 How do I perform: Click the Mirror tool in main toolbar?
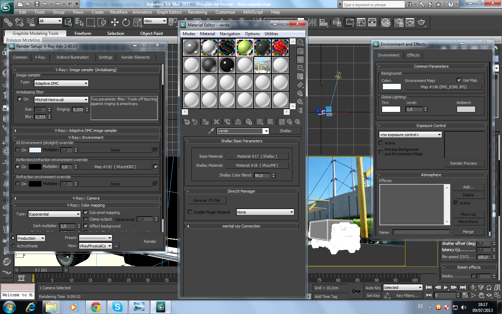(x=312, y=22)
